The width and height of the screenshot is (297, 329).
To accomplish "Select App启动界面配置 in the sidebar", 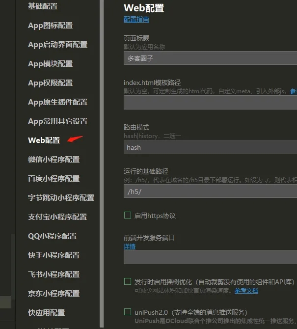I will pos(57,45).
